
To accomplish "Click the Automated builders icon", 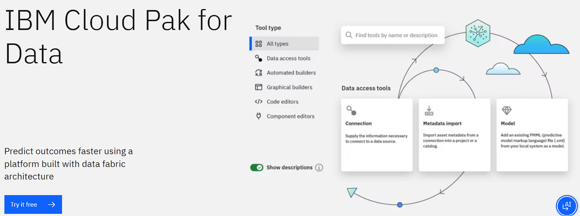I will 258,73.
